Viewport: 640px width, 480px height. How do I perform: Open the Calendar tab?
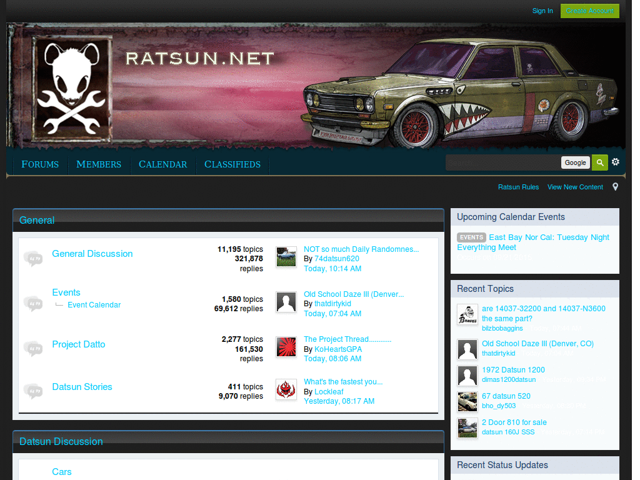tap(163, 164)
